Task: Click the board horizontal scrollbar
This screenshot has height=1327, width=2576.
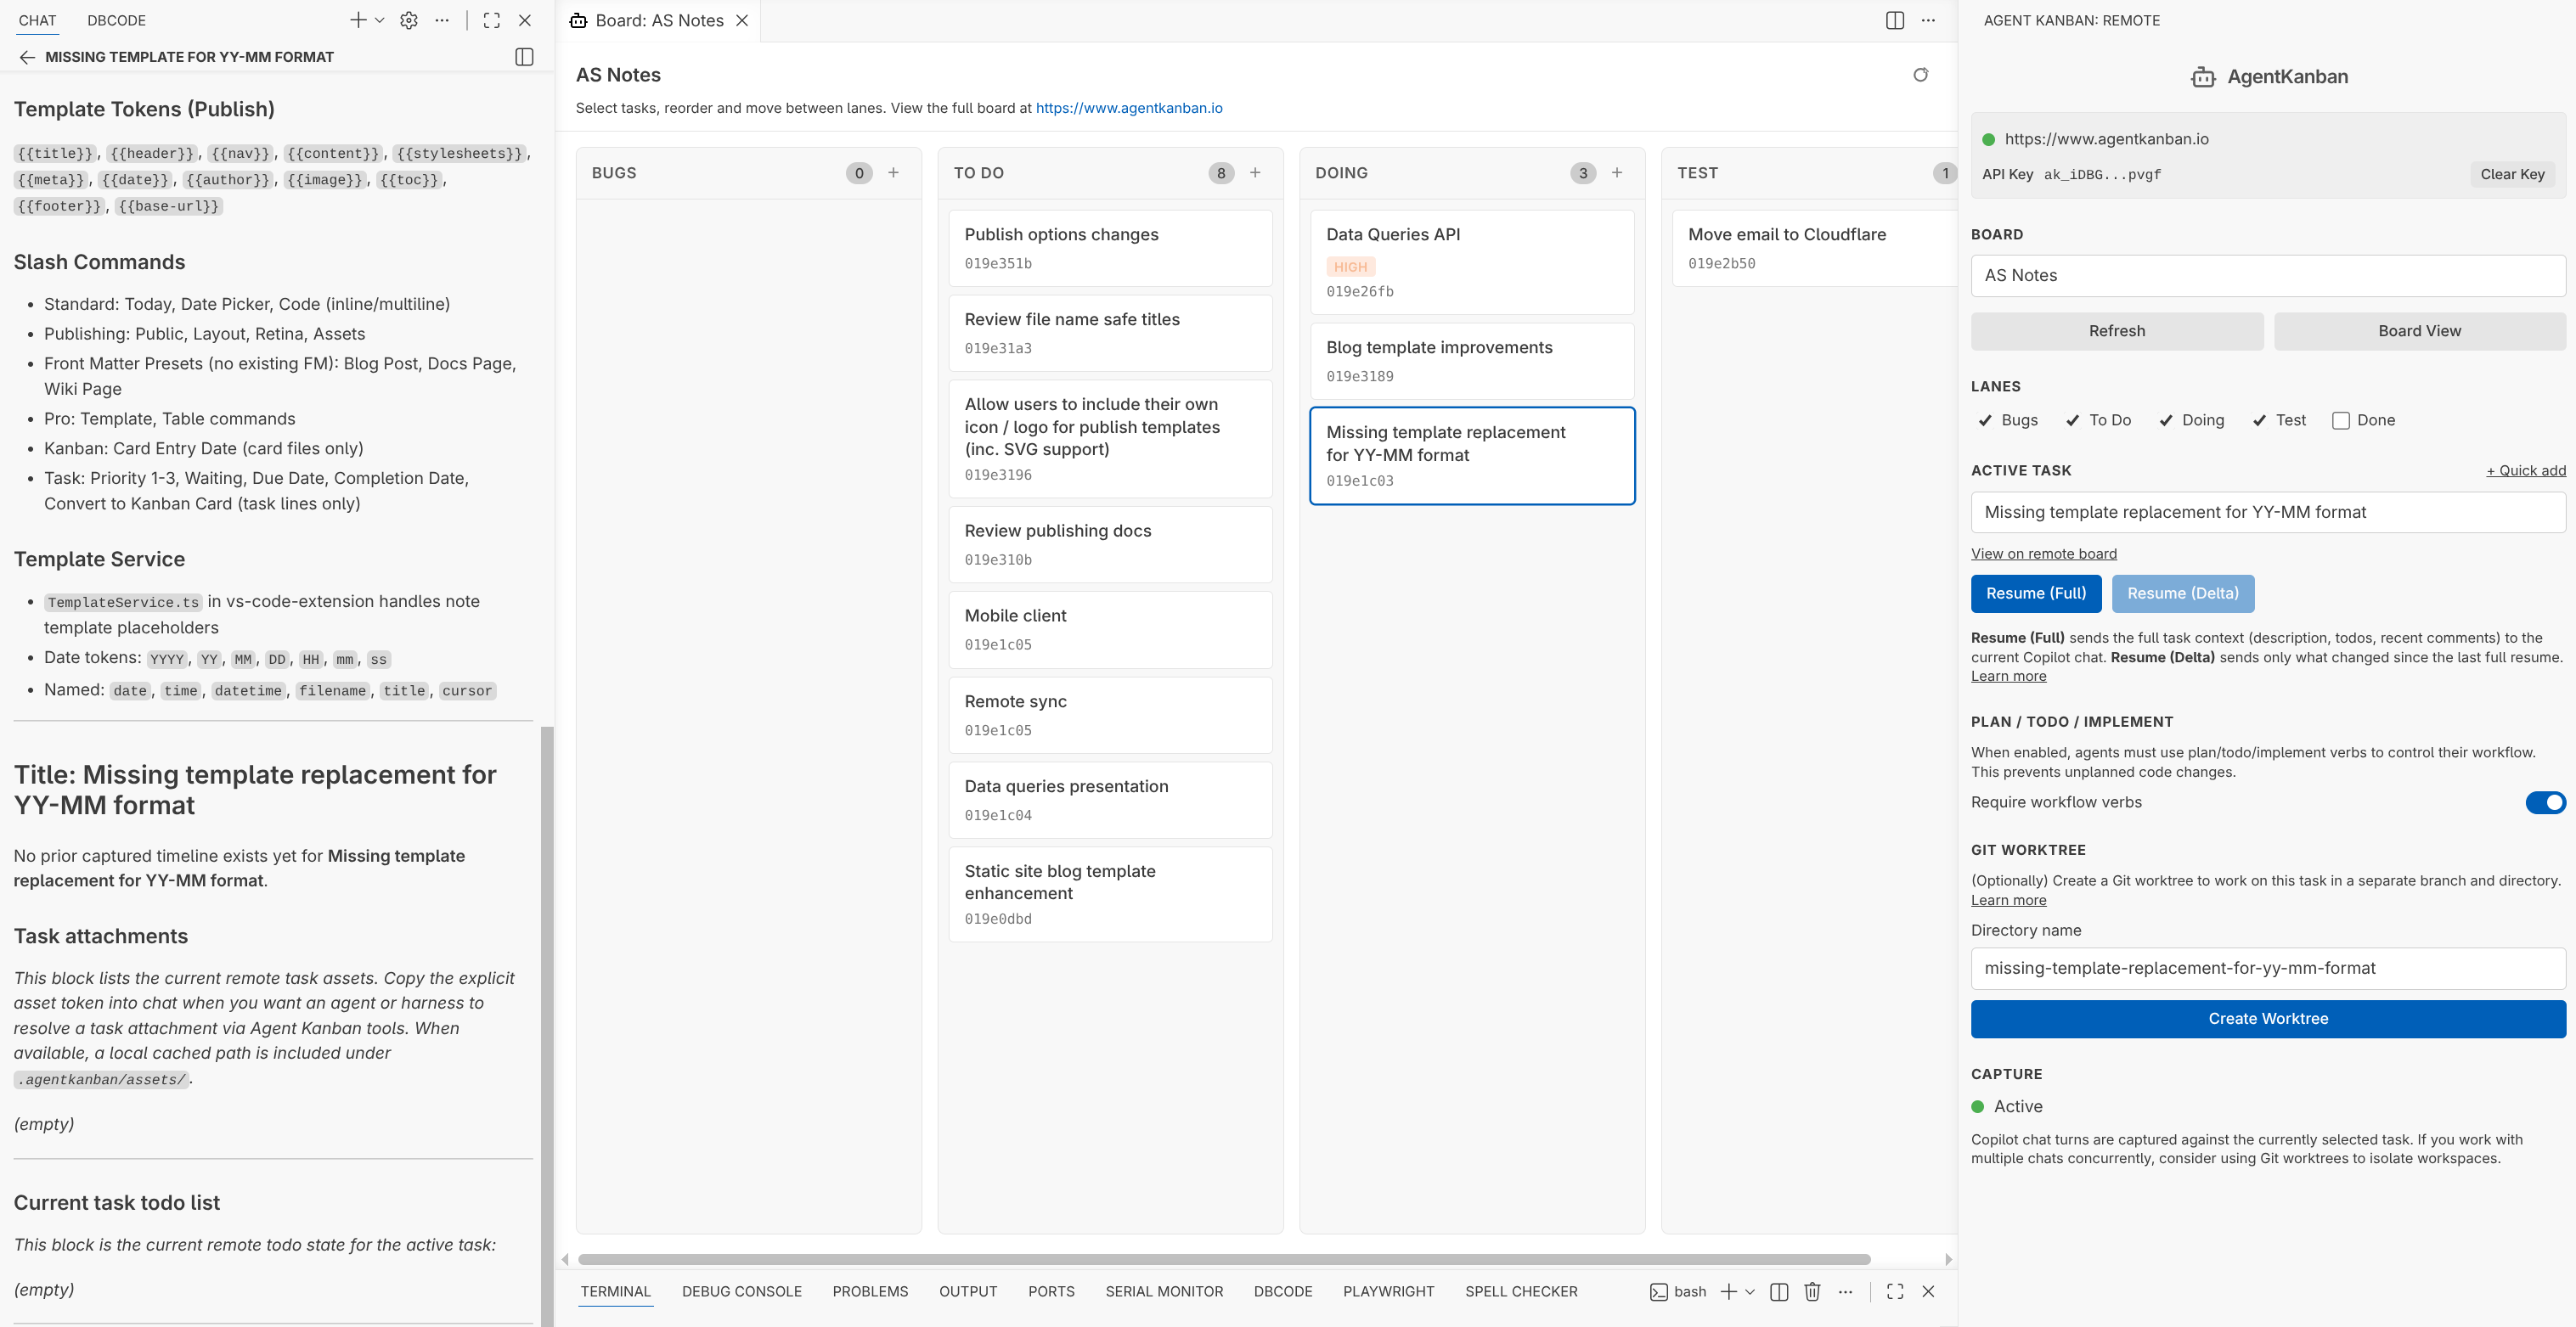Action: click(1223, 1259)
